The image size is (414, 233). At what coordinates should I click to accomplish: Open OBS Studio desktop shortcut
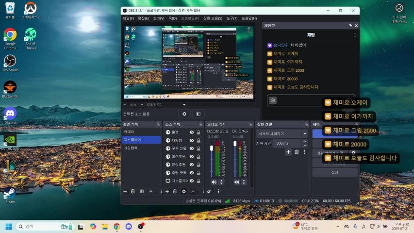pos(10,63)
